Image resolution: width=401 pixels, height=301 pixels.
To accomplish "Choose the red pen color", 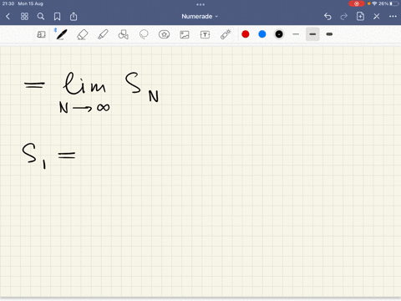I will pyautogui.click(x=246, y=34).
